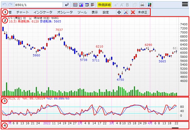The height and width of the screenshot is (130, 190).
Task: Open the time-series table view icon
Action: click(87, 5)
